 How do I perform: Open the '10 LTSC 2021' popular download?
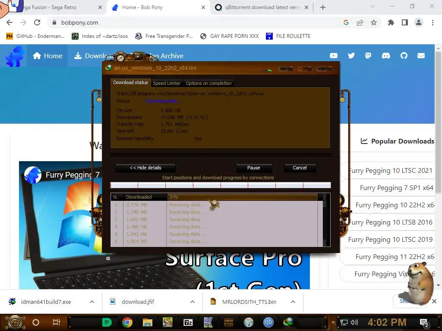point(388,171)
